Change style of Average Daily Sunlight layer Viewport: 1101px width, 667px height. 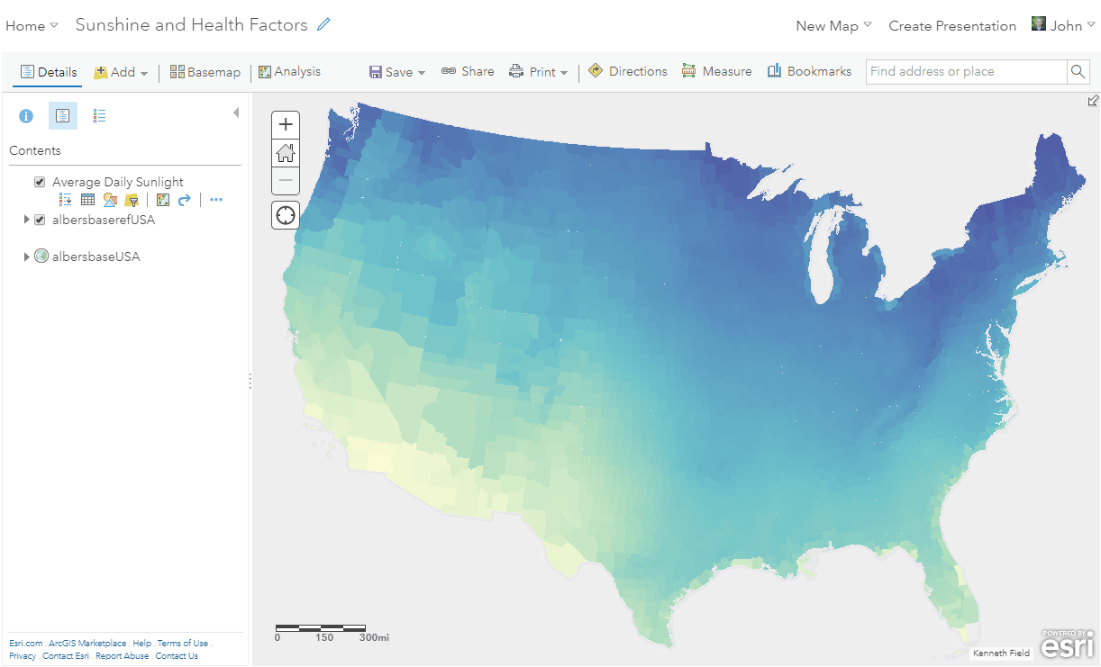point(110,200)
